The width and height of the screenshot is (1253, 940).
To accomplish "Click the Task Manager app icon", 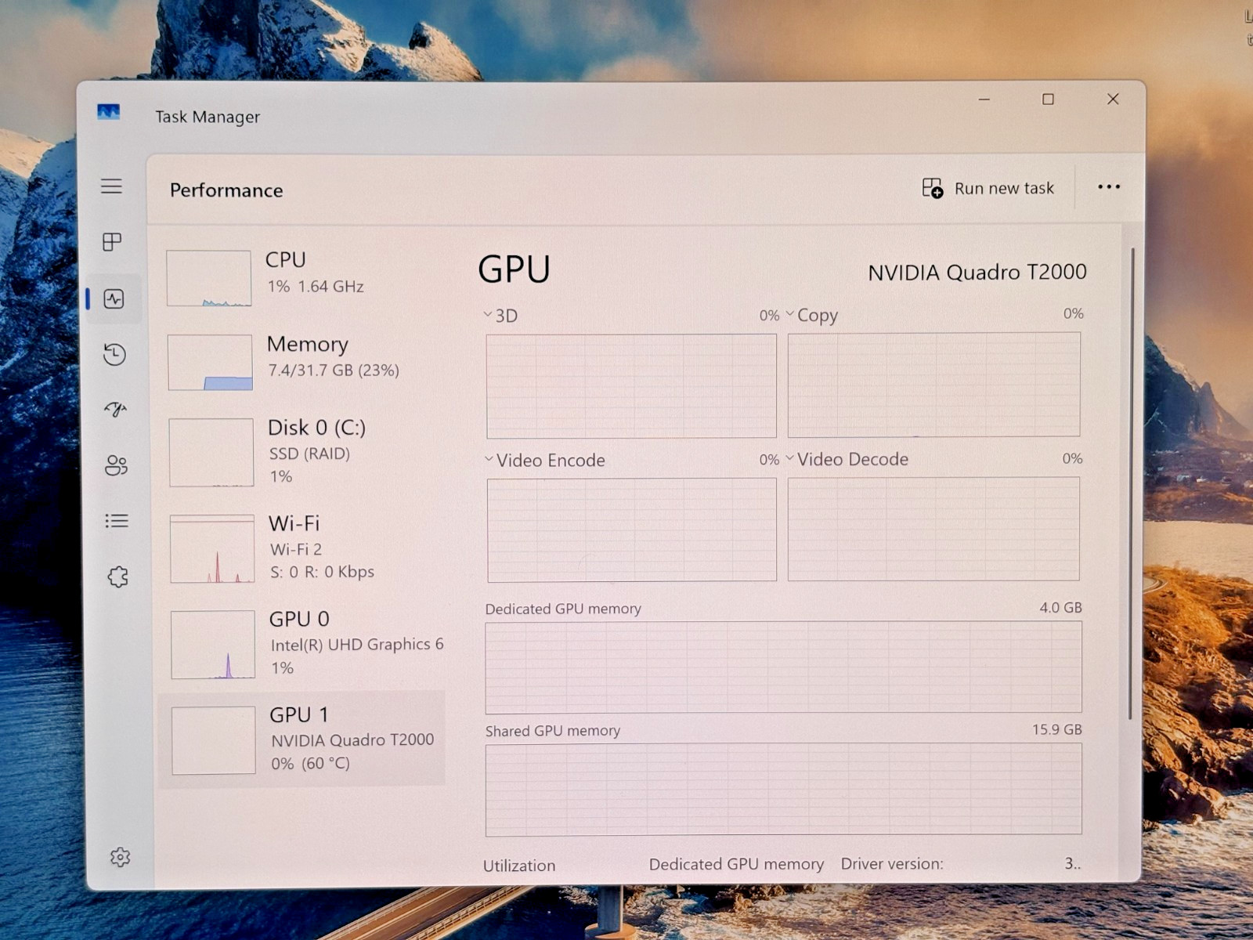I will point(108,112).
